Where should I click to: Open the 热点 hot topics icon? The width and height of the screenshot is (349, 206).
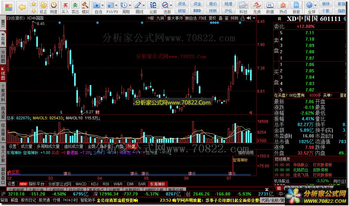click(283, 8)
